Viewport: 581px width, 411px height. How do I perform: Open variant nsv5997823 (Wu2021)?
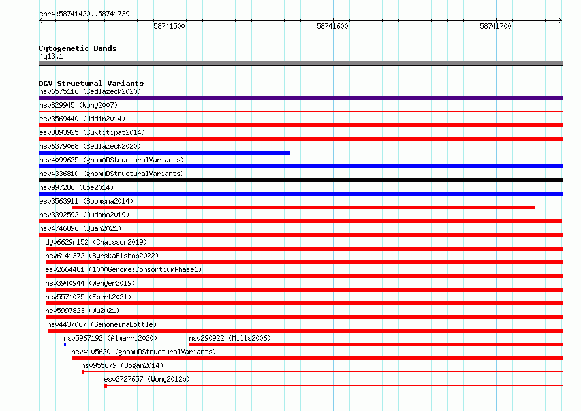[x=82, y=311]
